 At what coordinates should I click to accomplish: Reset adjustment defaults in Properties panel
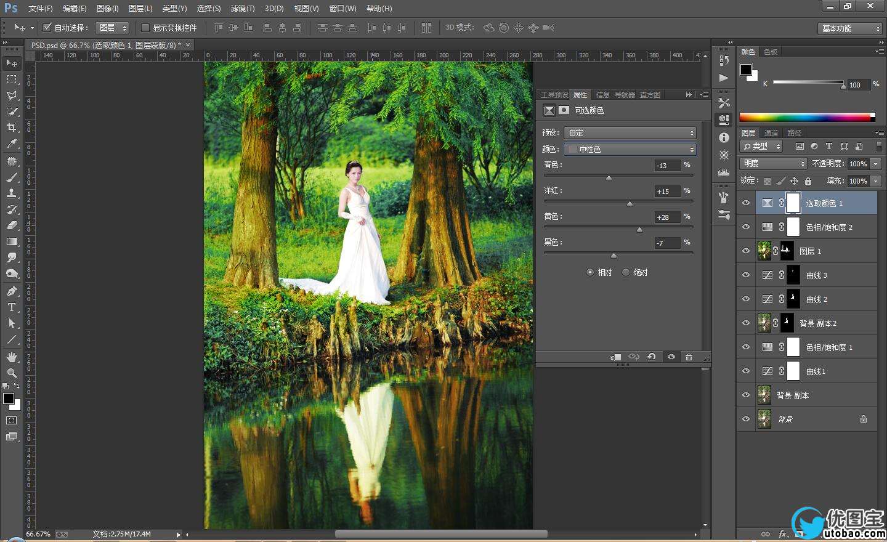[x=651, y=357]
